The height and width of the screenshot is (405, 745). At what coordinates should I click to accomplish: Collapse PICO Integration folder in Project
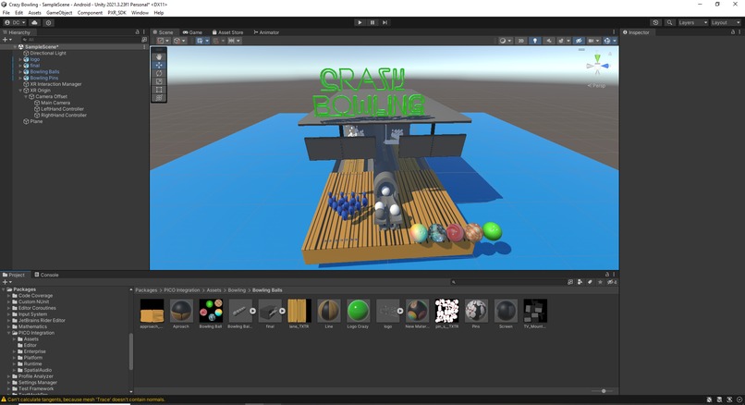[x=8, y=333]
